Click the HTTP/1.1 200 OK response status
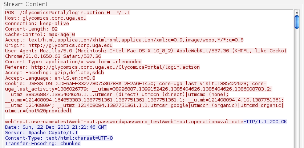Viewport: 304px width, 148px height. pos(265,121)
